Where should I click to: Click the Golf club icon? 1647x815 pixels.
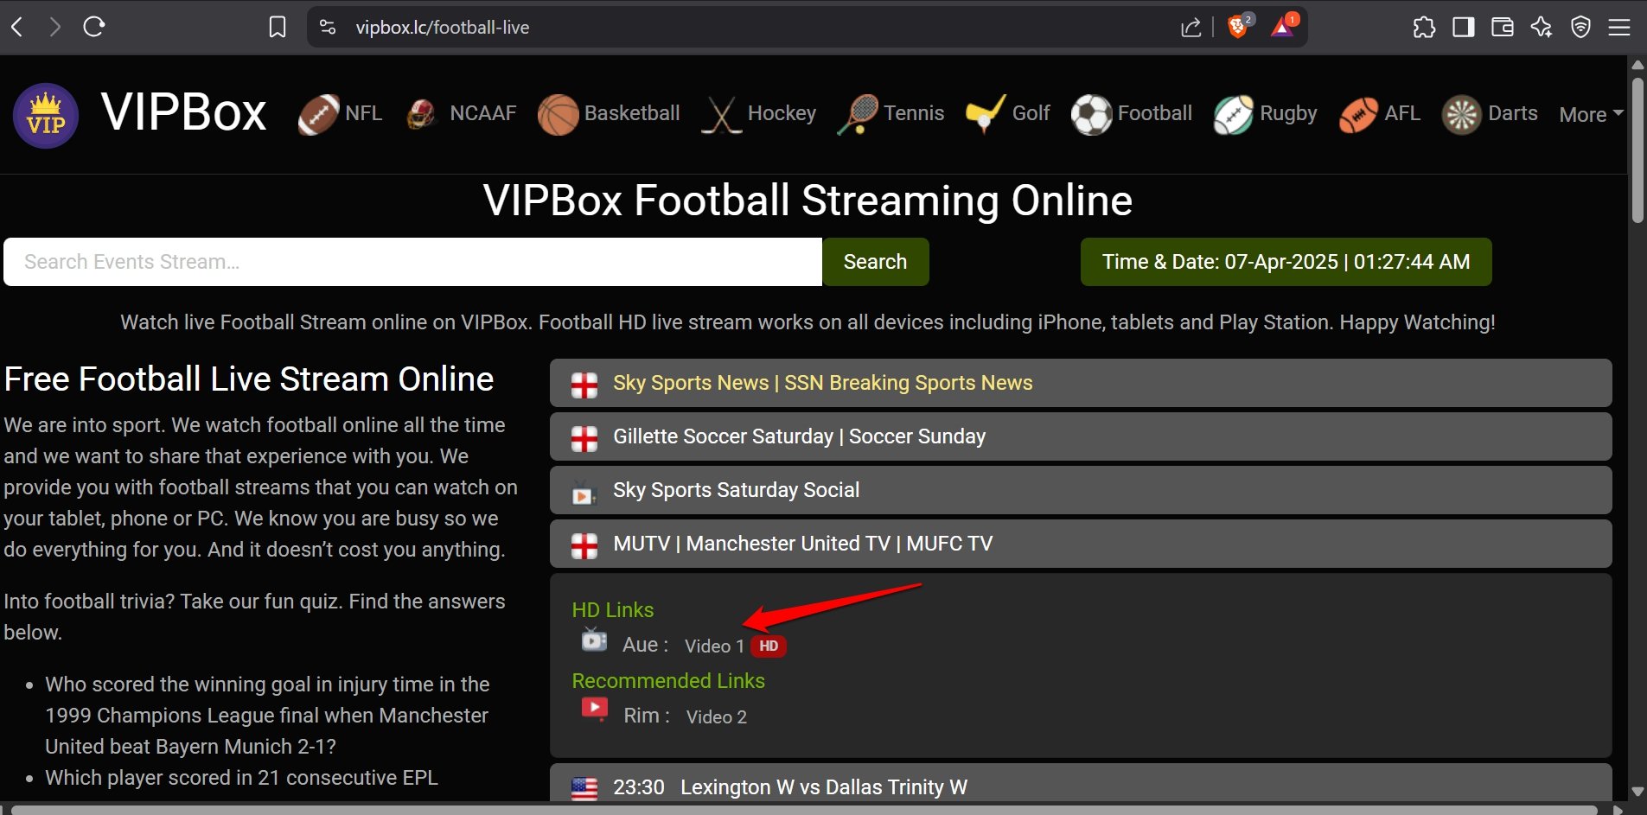(x=986, y=114)
